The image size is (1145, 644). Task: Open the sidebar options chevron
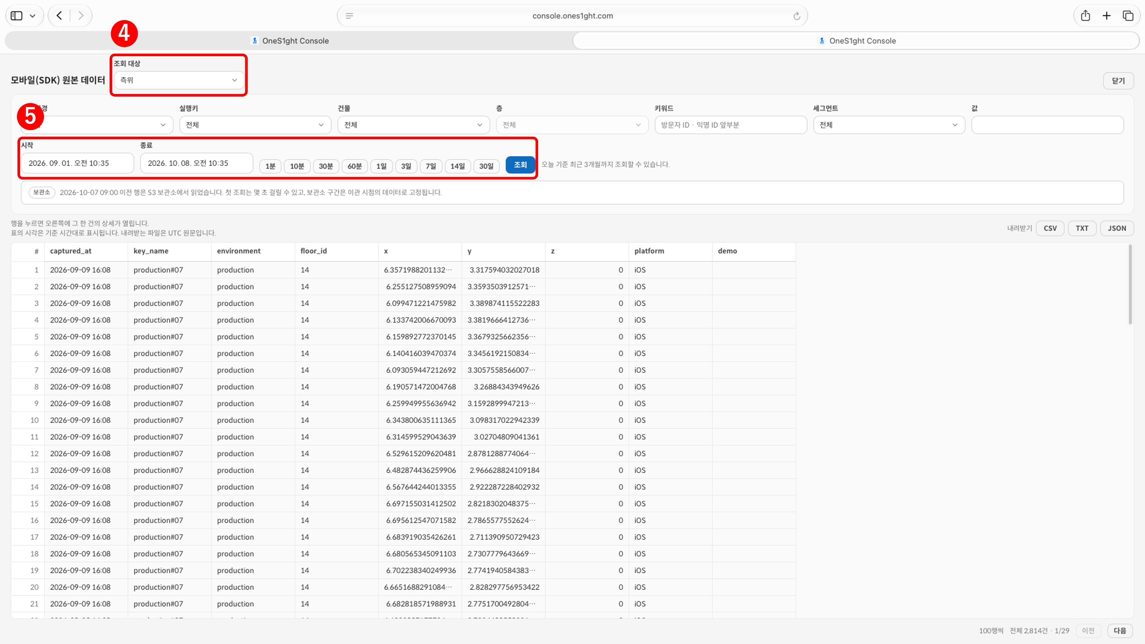(x=33, y=16)
